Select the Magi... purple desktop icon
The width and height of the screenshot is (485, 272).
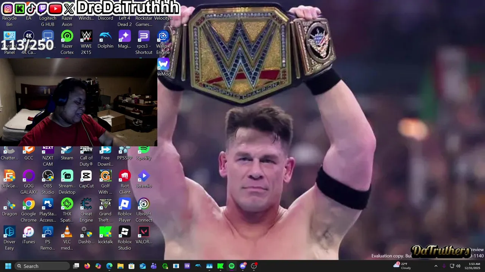125,36
